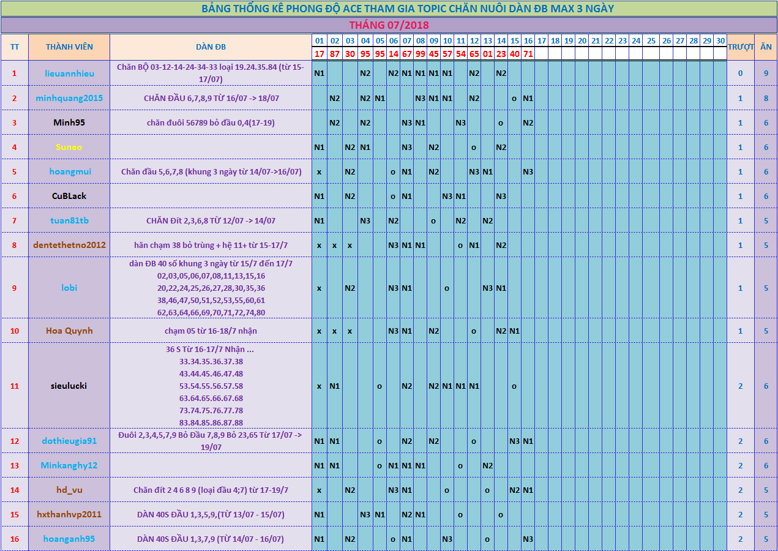
Task: Select the THÀNH VIÊN column header
Action: [x=69, y=47]
